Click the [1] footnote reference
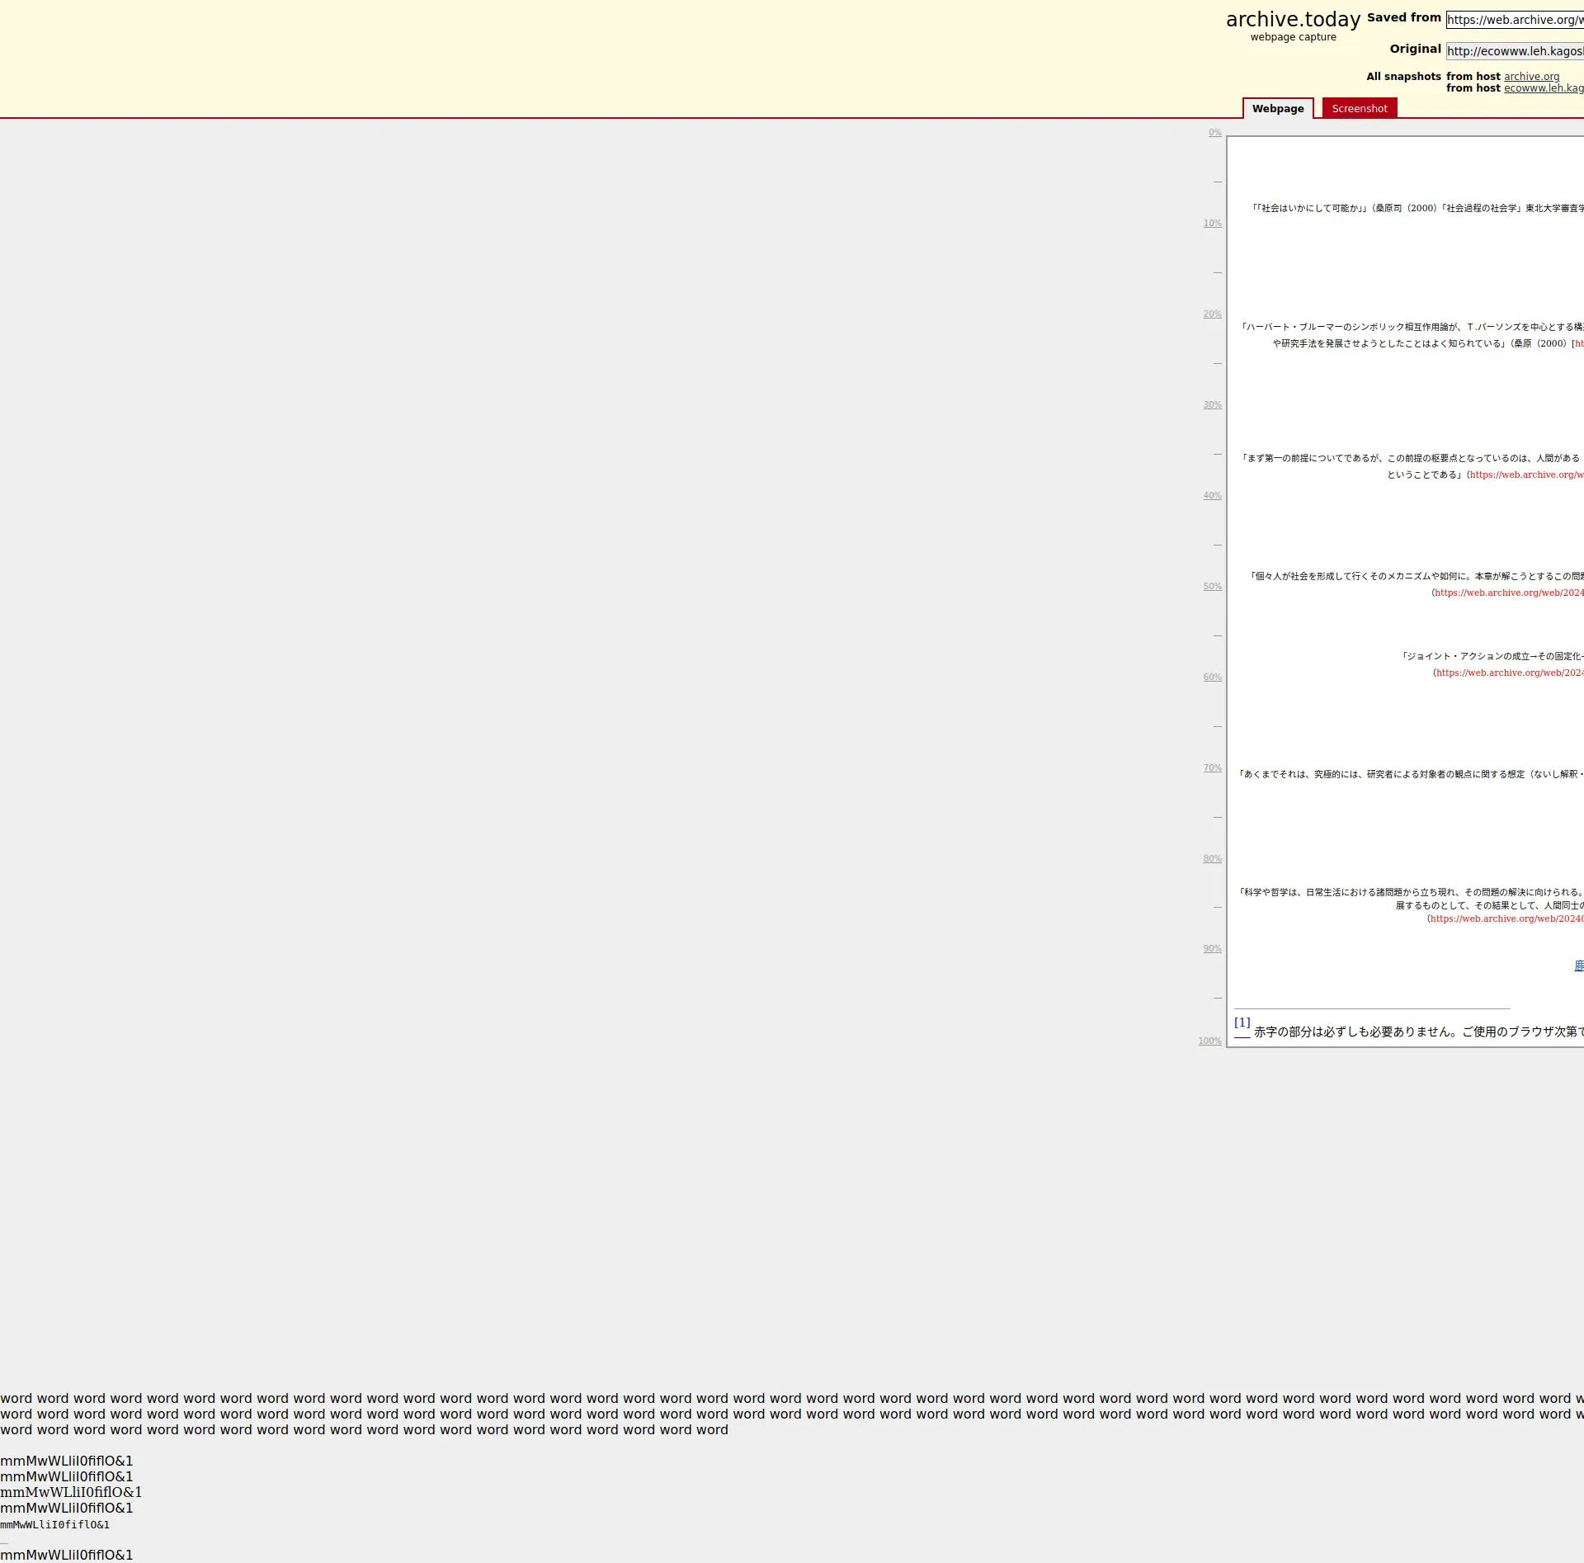Image resolution: width=1584 pixels, height=1563 pixels. 1242,1022
